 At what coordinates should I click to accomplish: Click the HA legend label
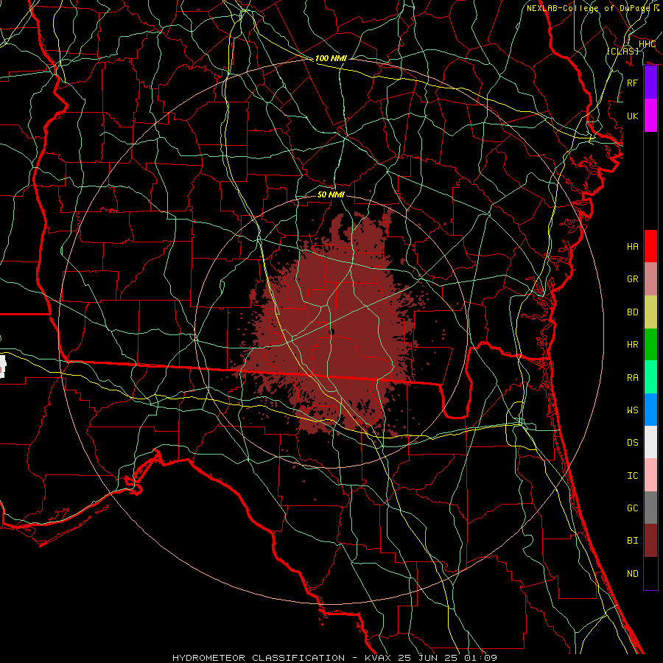click(633, 247)
